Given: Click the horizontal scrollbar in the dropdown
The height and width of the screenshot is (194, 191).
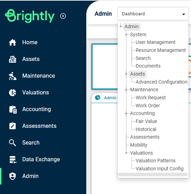Looking at the screenshot, I should pyautogui.click(x=152, y=174).
